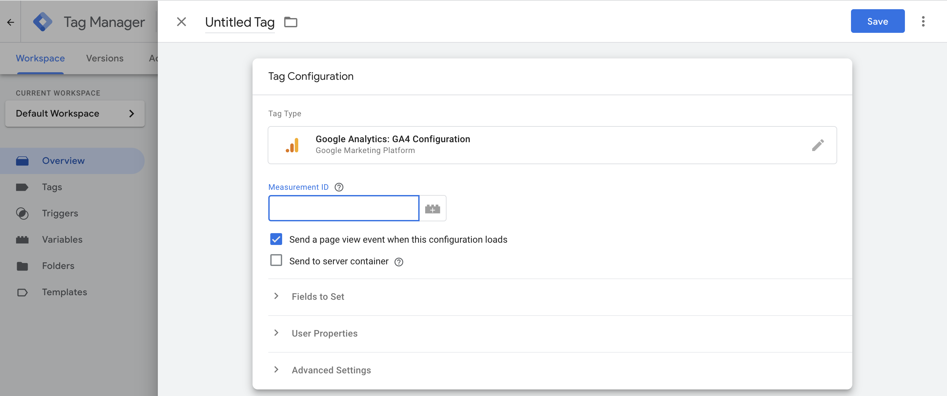Click the blue Save button
The height and width of the screenshot is (396, 947).
click(x=878, y=21)
